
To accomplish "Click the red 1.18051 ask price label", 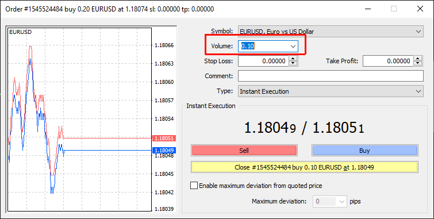I will pyautogui.click(x=164, y=138).
